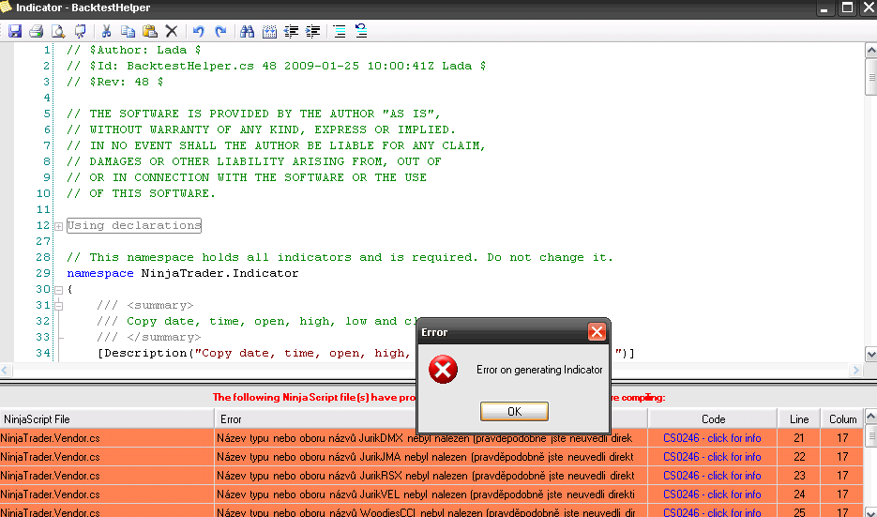
Task: Minimize the BacktestHelper window
Action: click(824, 8)
